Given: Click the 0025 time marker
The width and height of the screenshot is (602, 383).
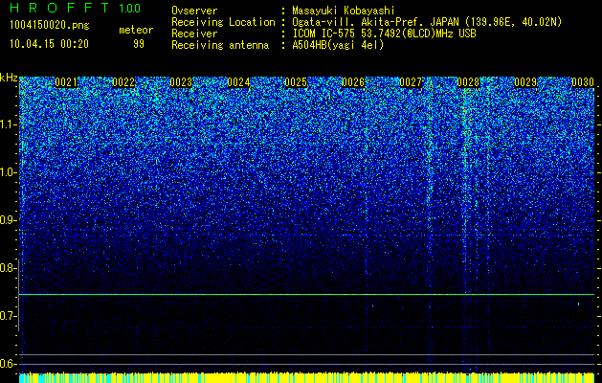Looking at the screenshot, I should (x=296, y=82).
